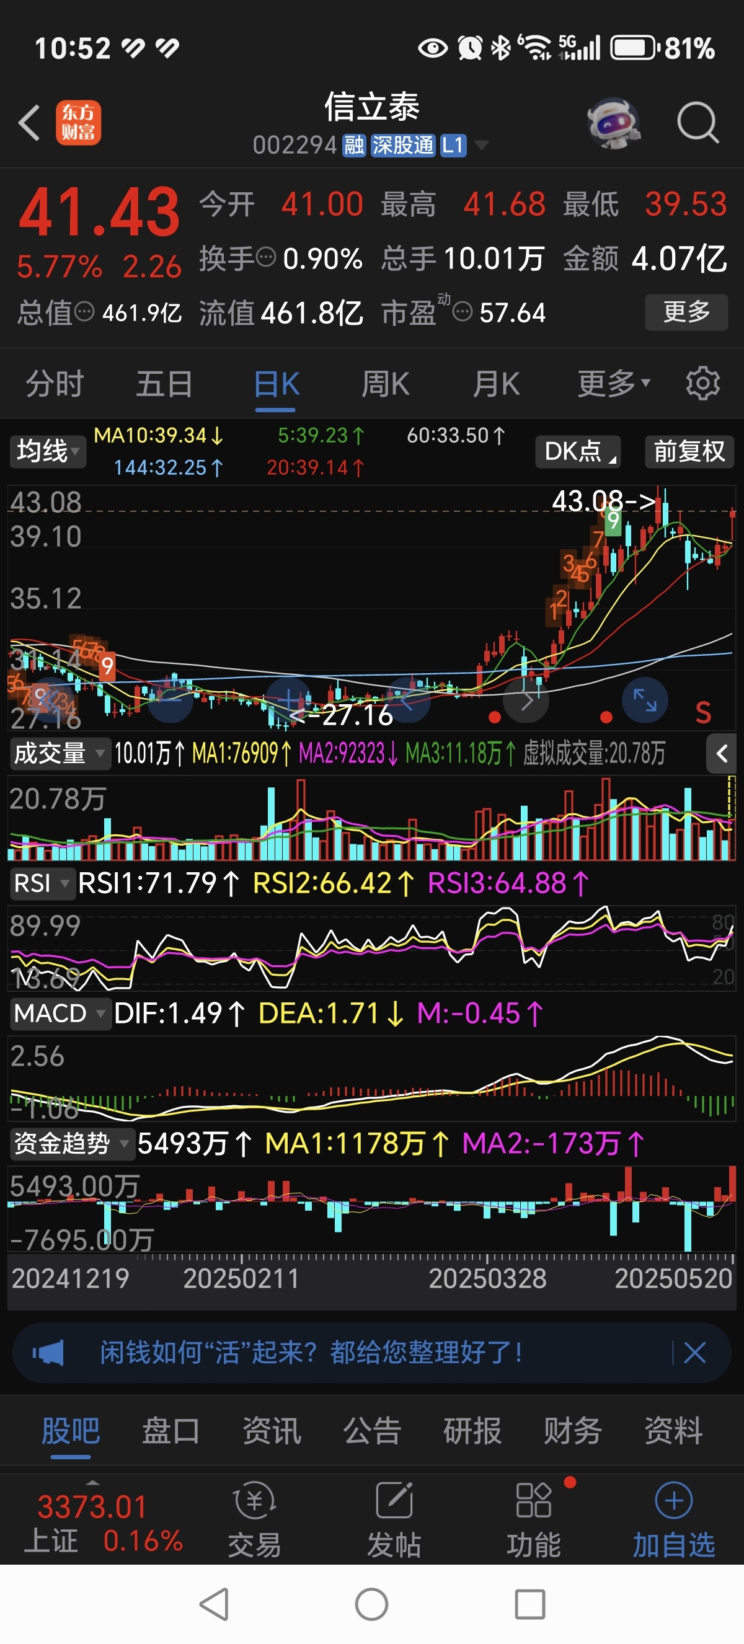Tap the MACD histogram chart
The image size is (744, 1644).
point(371,1080)
